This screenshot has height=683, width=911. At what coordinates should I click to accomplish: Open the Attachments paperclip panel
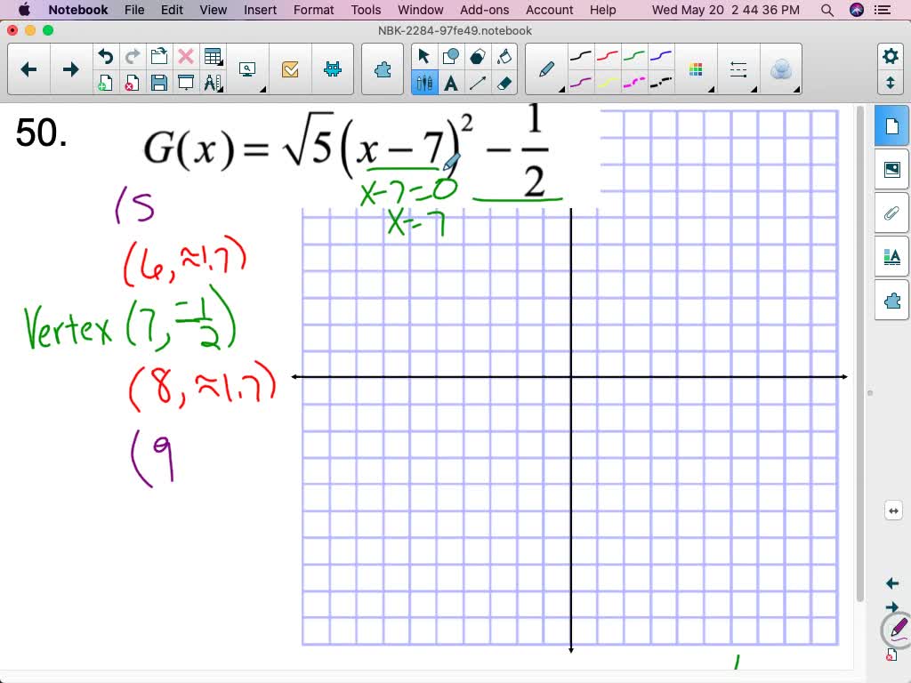892,213
